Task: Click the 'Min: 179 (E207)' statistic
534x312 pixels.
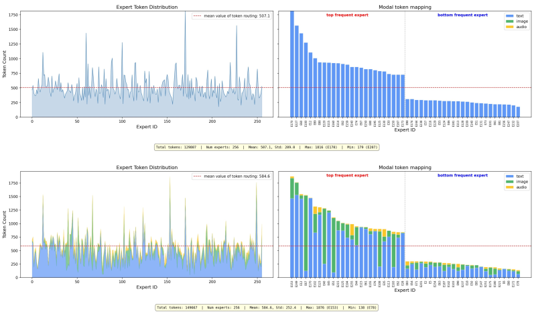Action: click(362, 148)
